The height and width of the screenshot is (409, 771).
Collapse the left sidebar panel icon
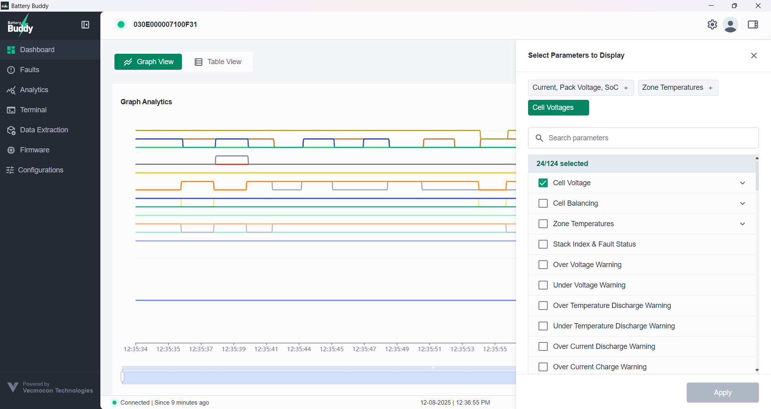click(x=85, y=25)
